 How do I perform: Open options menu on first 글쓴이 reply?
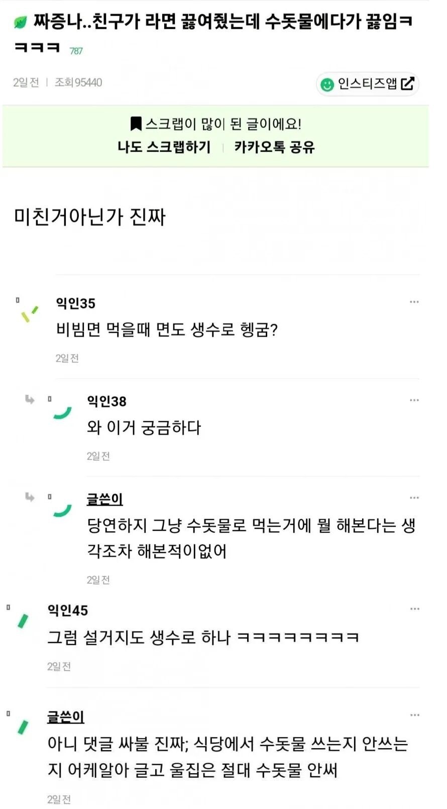[x=414, y=498]
